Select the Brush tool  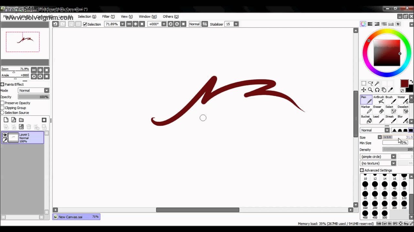(390, 100)
